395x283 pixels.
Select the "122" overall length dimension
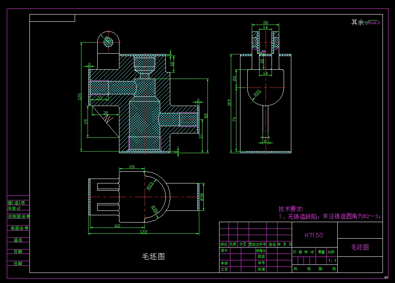[x=144, y=232]
